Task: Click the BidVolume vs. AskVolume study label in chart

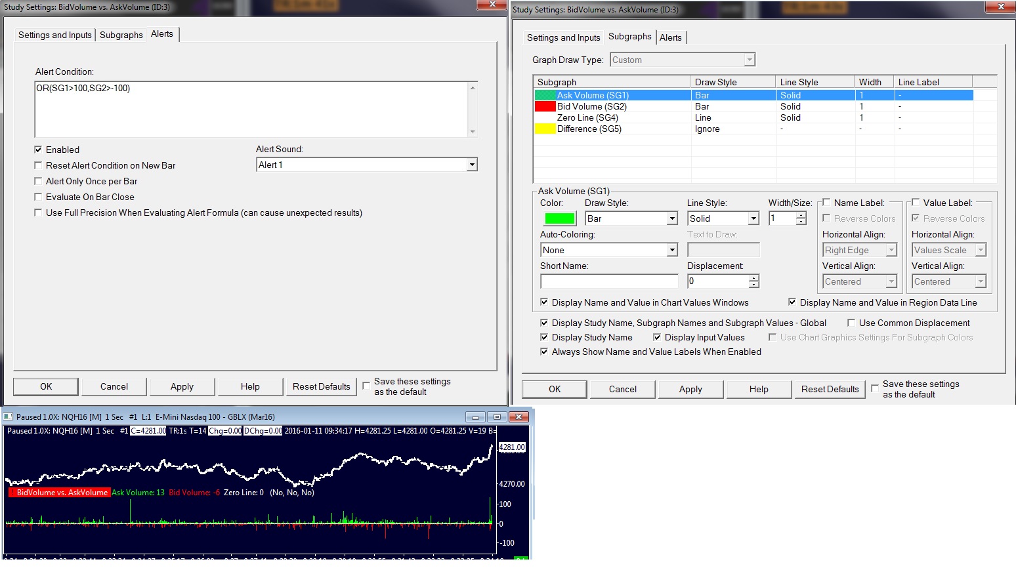Action: tap(59, 493)
